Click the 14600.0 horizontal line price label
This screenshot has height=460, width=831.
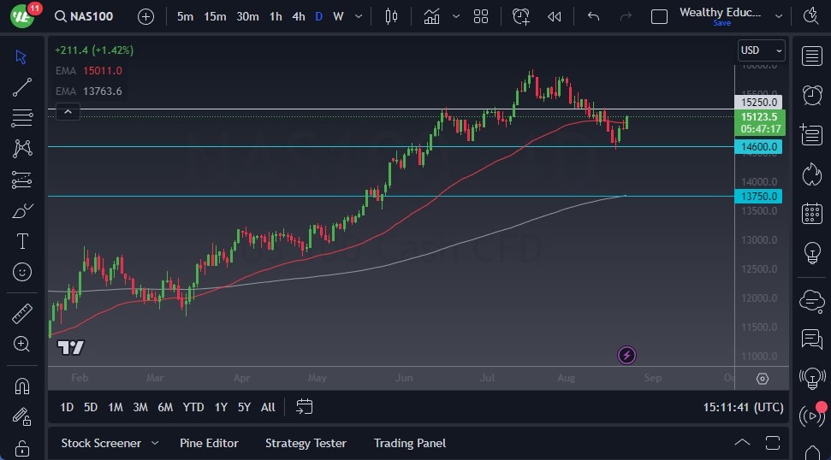point(759,147)
